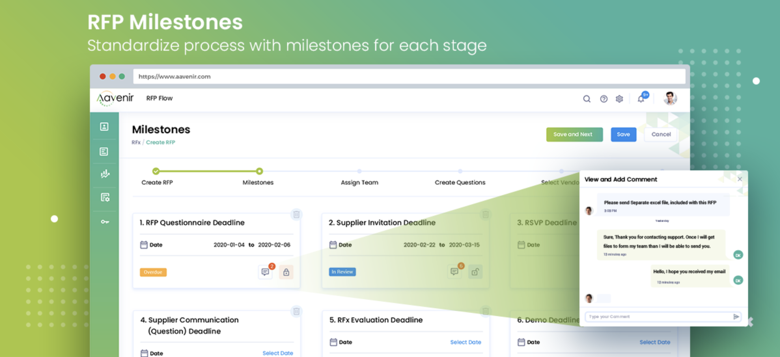Toggle the In Review status on milestone 2

point(342,271)
